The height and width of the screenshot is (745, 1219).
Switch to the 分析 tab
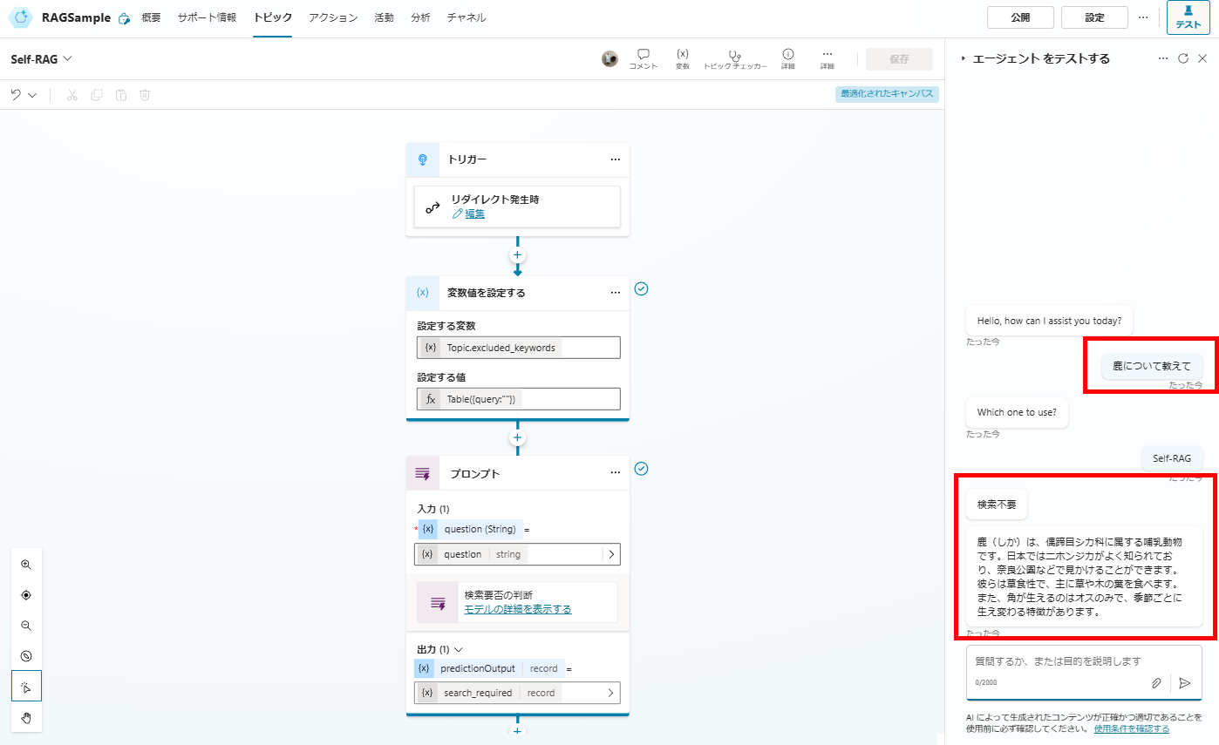(x=420, y=17)
